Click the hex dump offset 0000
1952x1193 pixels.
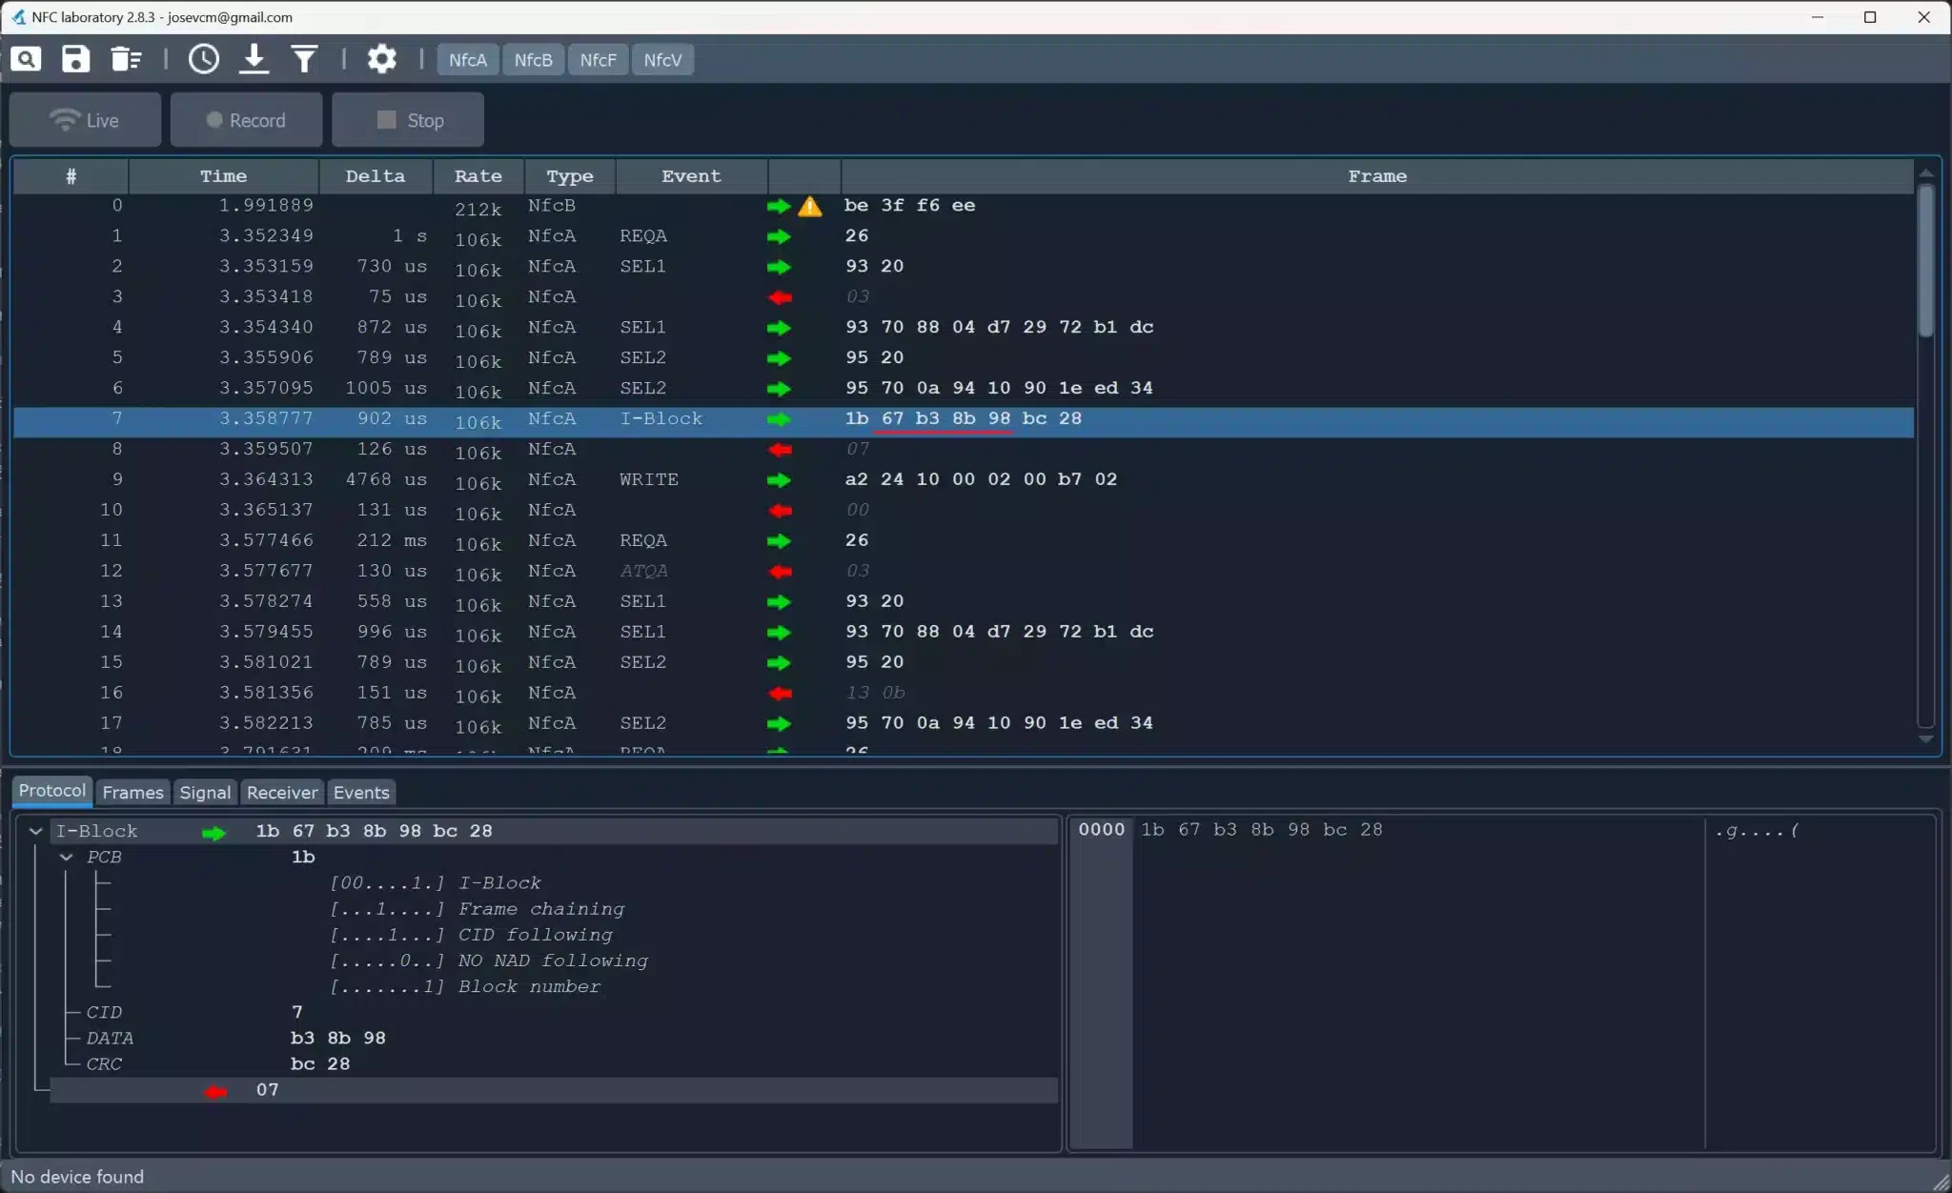(1101, 830)
